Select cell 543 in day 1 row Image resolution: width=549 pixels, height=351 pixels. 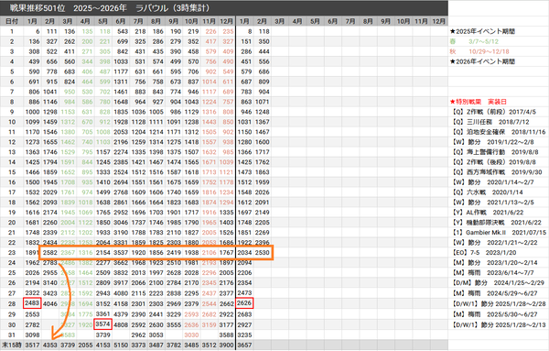click(x=123, y=31)
